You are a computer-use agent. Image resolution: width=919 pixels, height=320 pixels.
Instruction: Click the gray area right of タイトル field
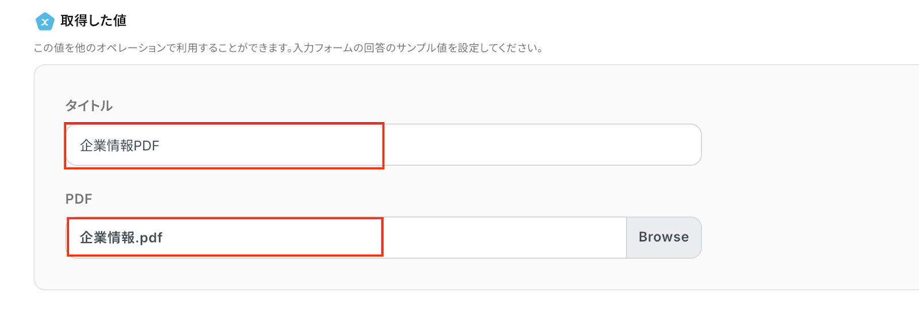[804, 145]
